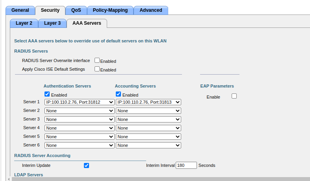Click the Interim Interval input field
This screenshot has width=310, height=181.
(x=186, y=165)
